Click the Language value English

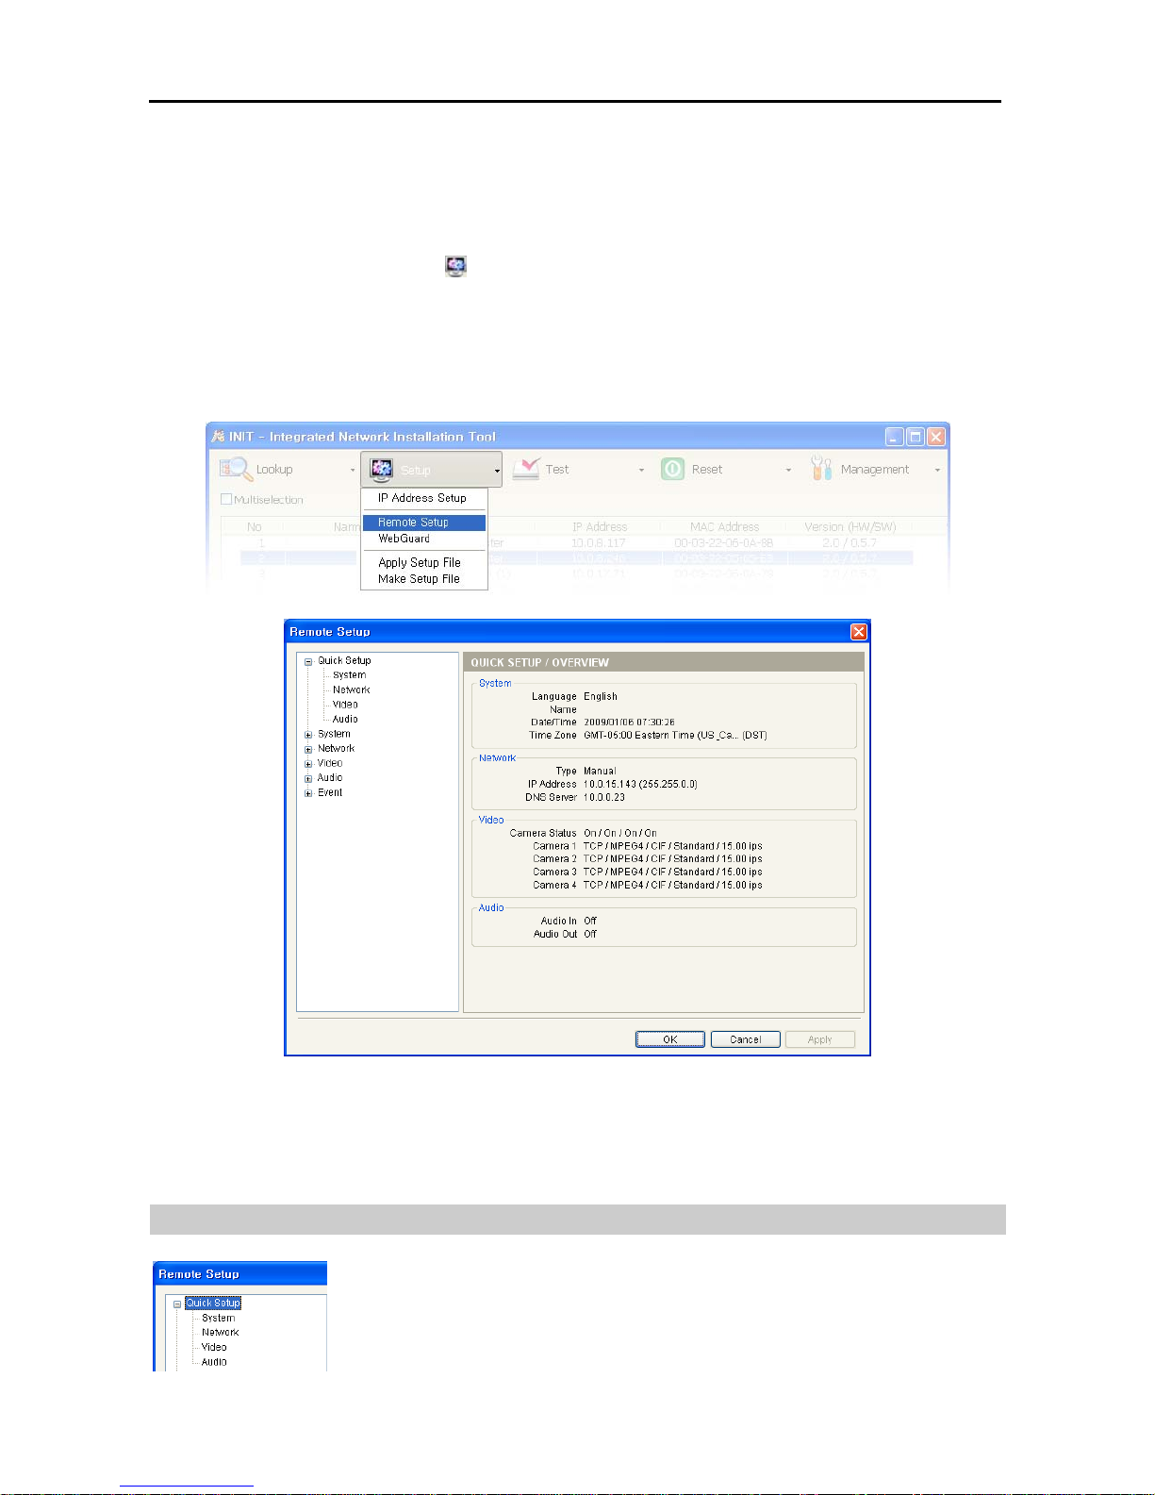[x=601, y=696]
